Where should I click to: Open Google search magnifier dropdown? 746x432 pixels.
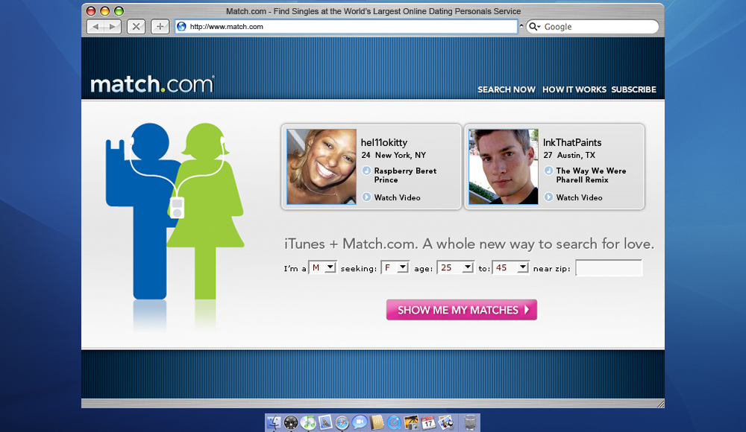[535, 27]
